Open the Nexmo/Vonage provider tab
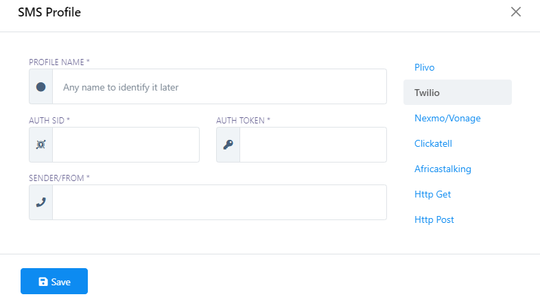540x299 pixels. (447, 118)
